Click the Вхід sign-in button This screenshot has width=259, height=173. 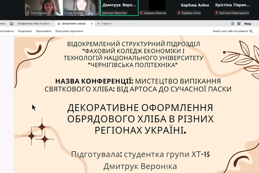point(248,24)
